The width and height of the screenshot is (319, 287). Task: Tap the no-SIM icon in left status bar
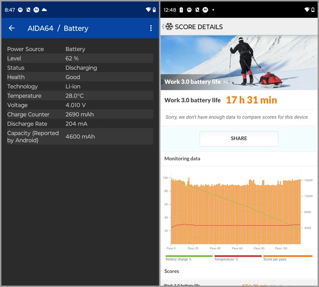[28, 10]
